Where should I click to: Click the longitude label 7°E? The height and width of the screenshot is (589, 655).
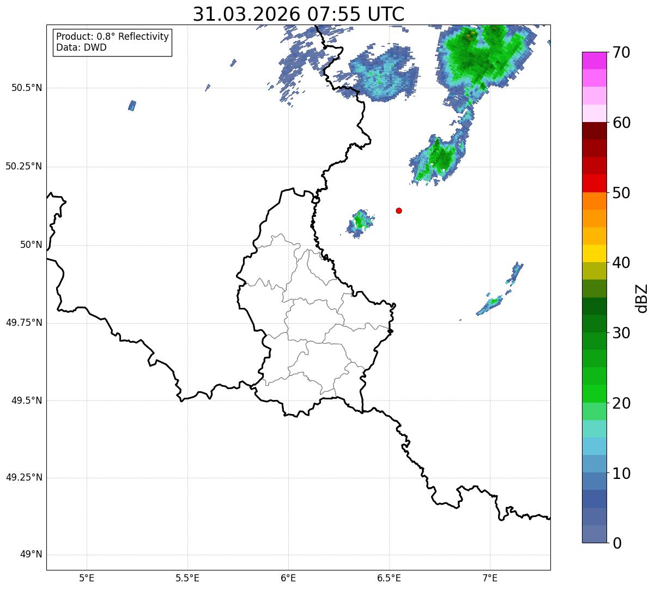[490, 578]
